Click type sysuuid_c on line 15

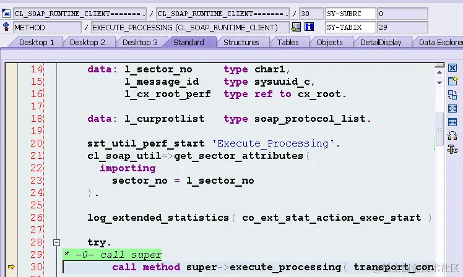point(282,82)
